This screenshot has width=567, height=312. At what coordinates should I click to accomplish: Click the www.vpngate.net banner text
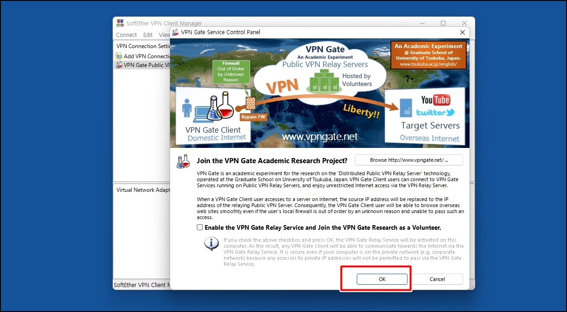320,137
